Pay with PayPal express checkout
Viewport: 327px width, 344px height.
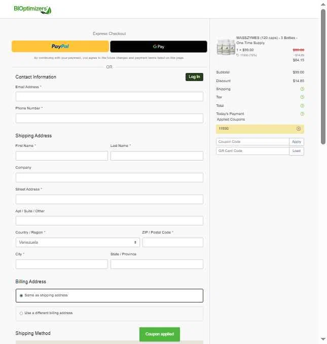[60, 46]
